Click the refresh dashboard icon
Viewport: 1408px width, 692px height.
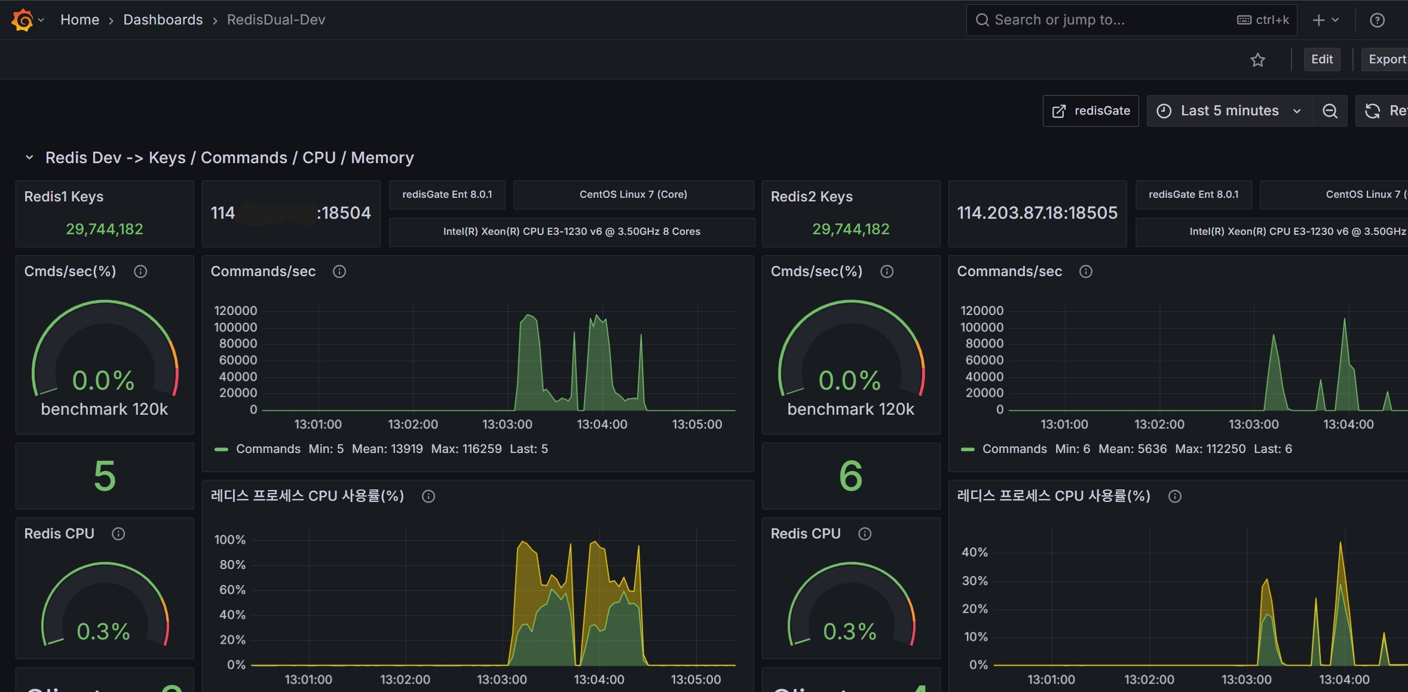tap(1373, 111)
